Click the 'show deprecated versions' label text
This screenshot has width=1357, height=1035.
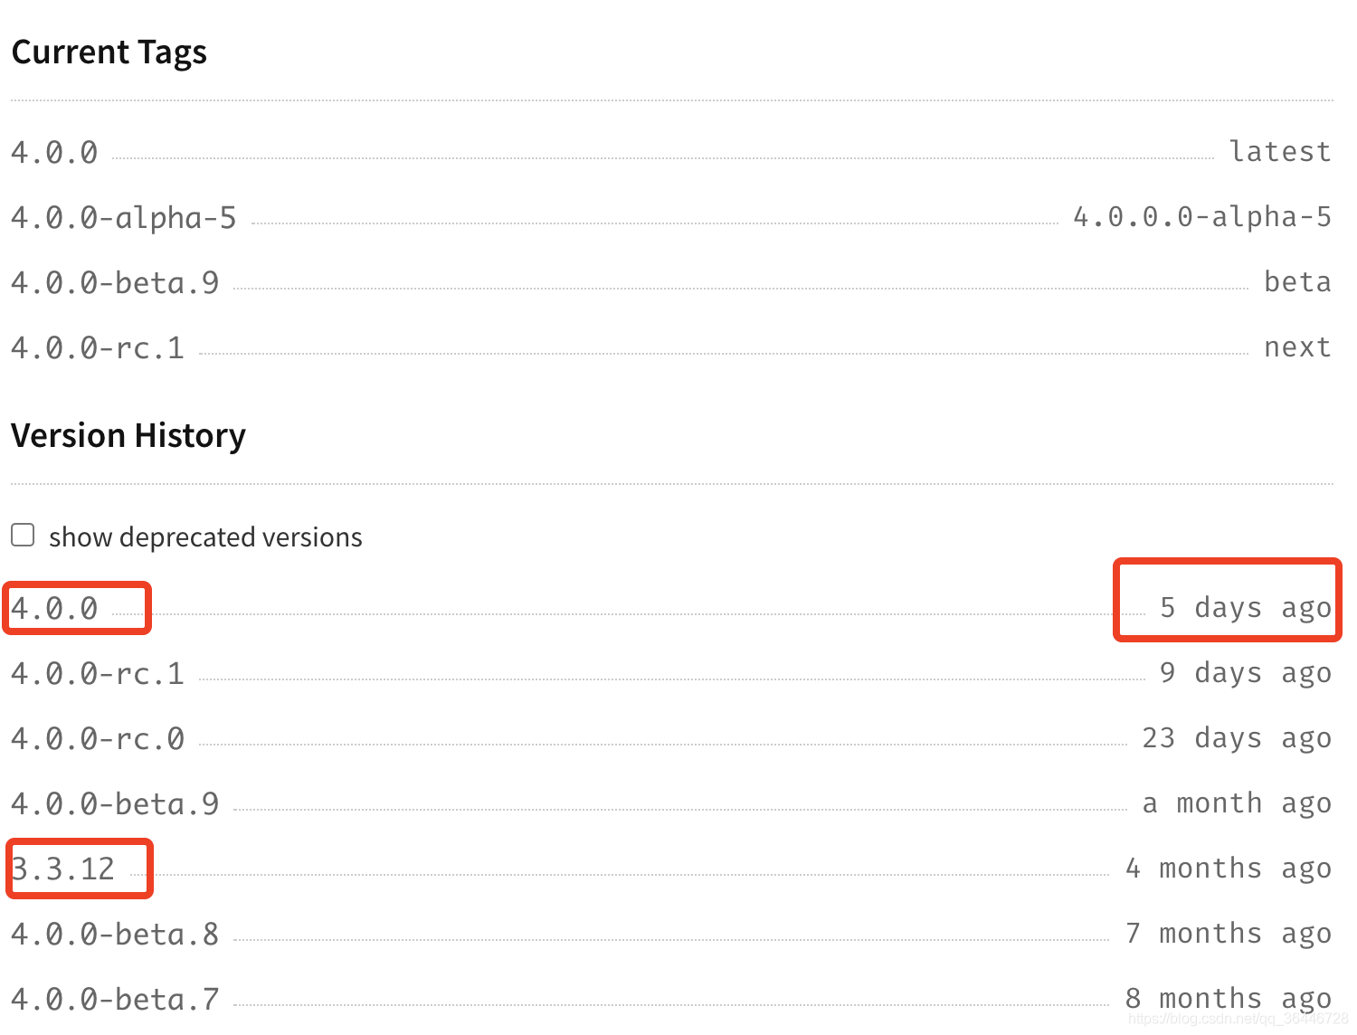[205, 536]
